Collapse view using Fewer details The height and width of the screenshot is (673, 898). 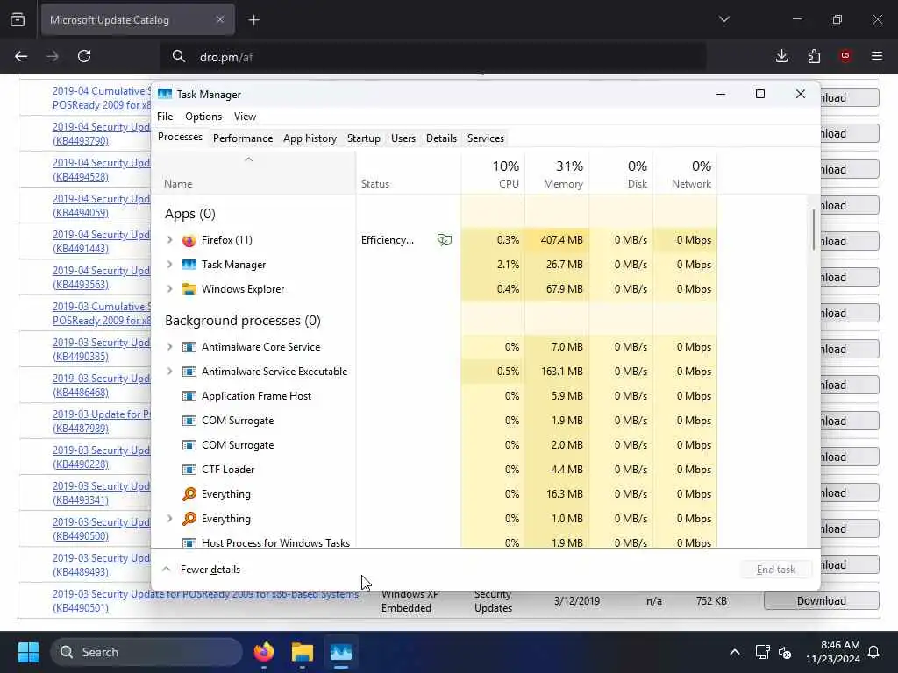coord(202,570)
